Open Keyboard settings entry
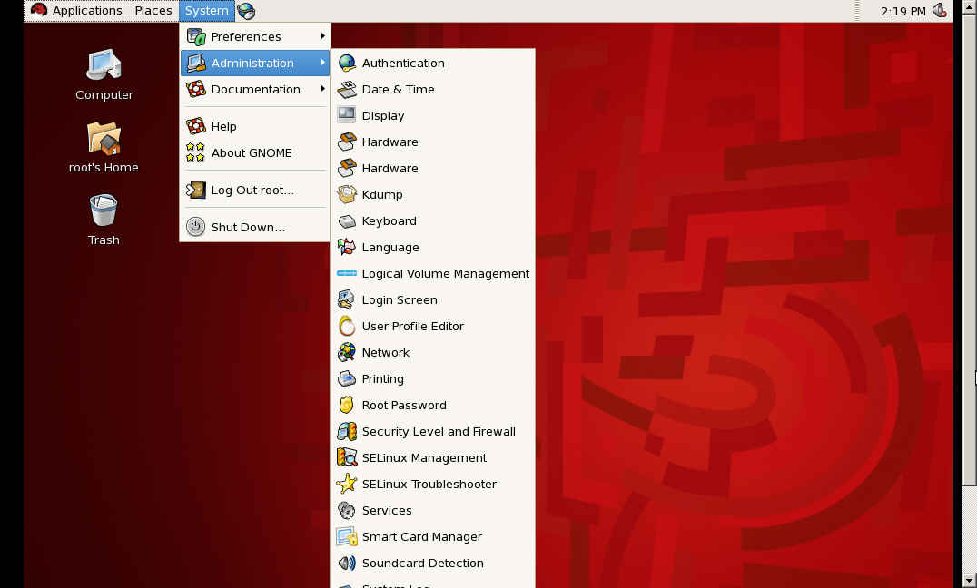 click(432, 221)
